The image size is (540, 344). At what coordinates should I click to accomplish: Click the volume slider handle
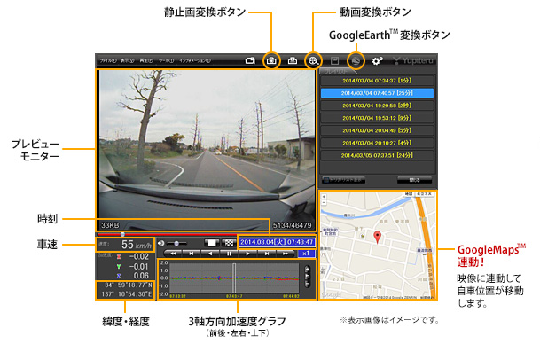[x=176, y=243]
